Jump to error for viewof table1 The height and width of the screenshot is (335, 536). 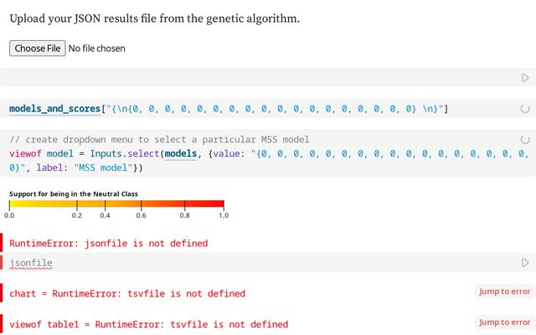tap(504, 322)
